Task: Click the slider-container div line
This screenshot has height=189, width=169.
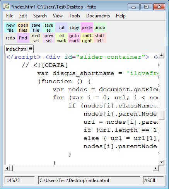Action: (x=82, y=57)
